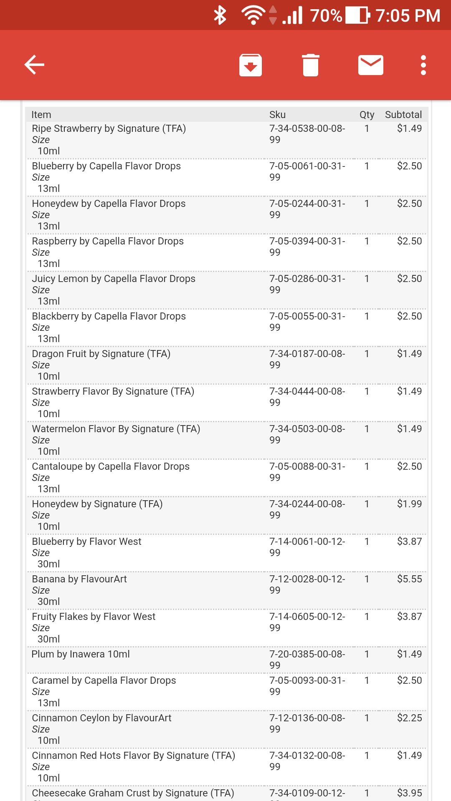Tap the cellular signal bars icon
Screen dimensions: 451x801
(292, 15)
